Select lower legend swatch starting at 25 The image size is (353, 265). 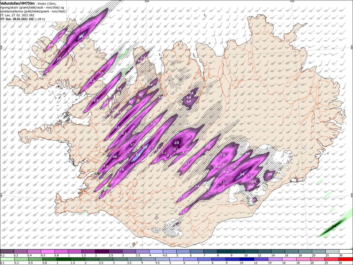point(331,259)
